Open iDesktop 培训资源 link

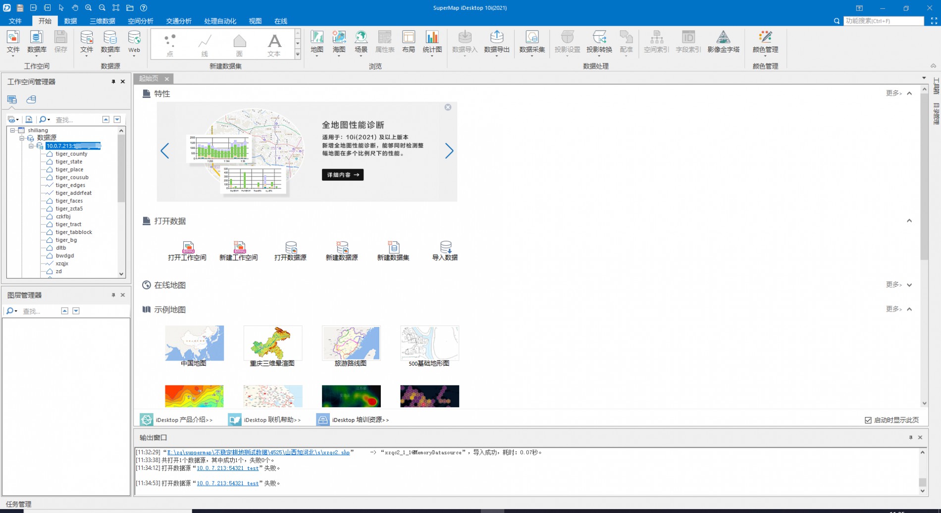point(353,420)
